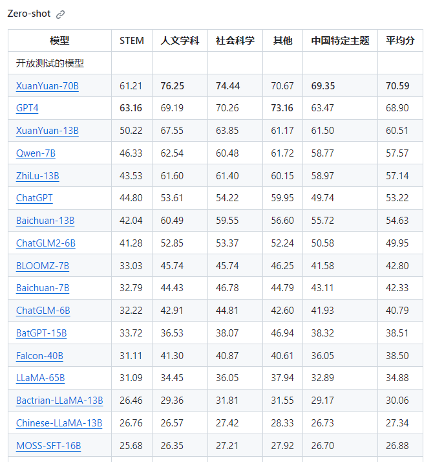Open the Falcon-40B link
The image size is (433, 462).
39,356
